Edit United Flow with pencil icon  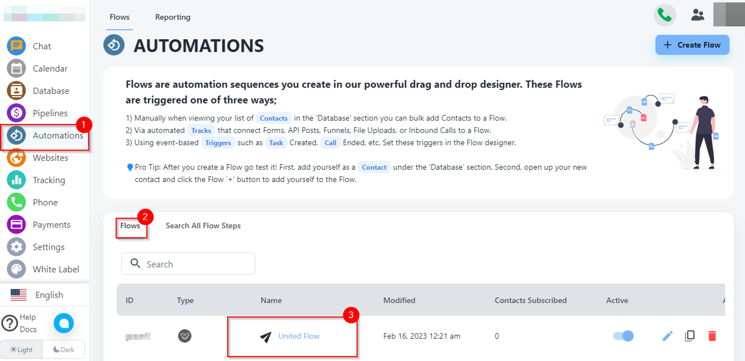[x=667, y=336]
